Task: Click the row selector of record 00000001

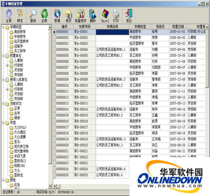Action: [x=54, y=32]
